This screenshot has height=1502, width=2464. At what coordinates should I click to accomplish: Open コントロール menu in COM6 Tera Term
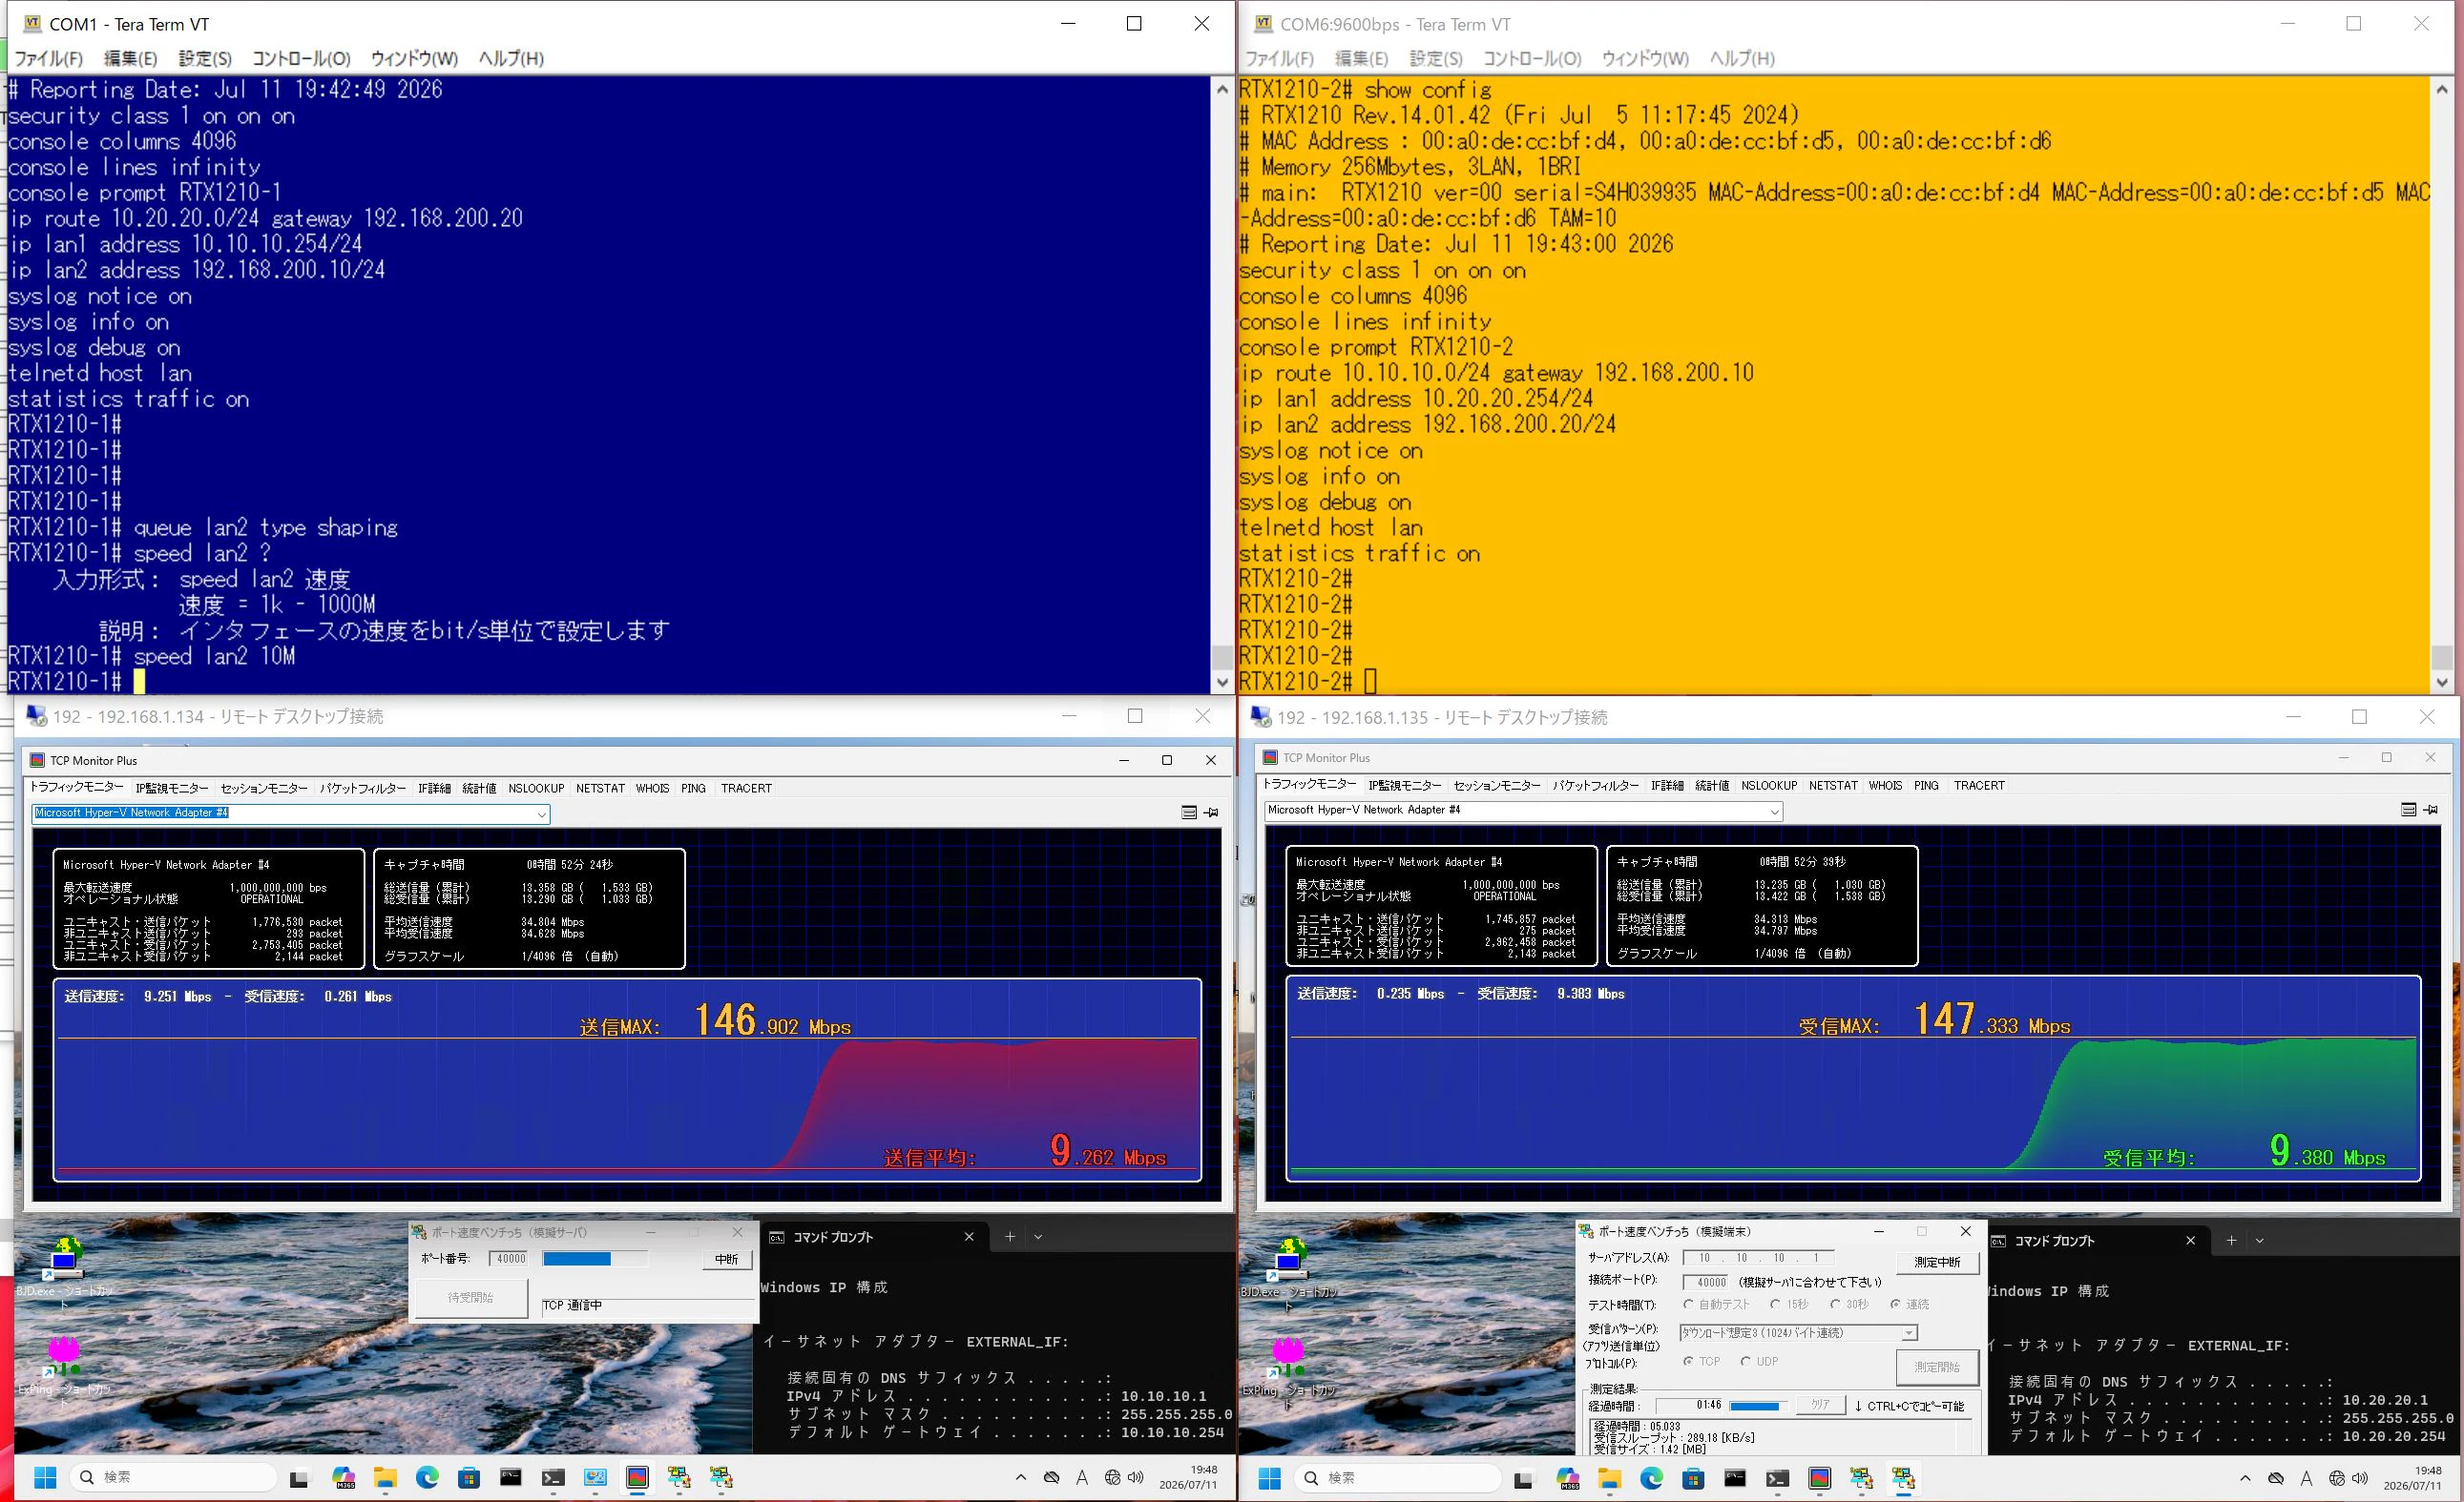[x=1532, y=58]
